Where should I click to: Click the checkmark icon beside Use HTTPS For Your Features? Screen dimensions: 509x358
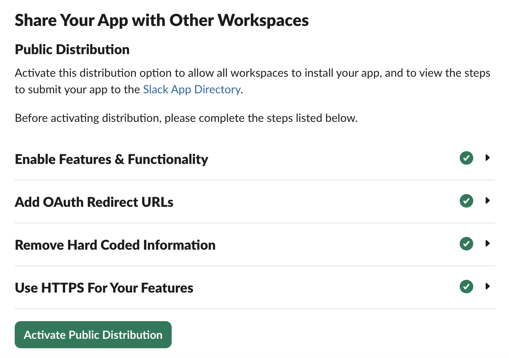pos(466,287)
